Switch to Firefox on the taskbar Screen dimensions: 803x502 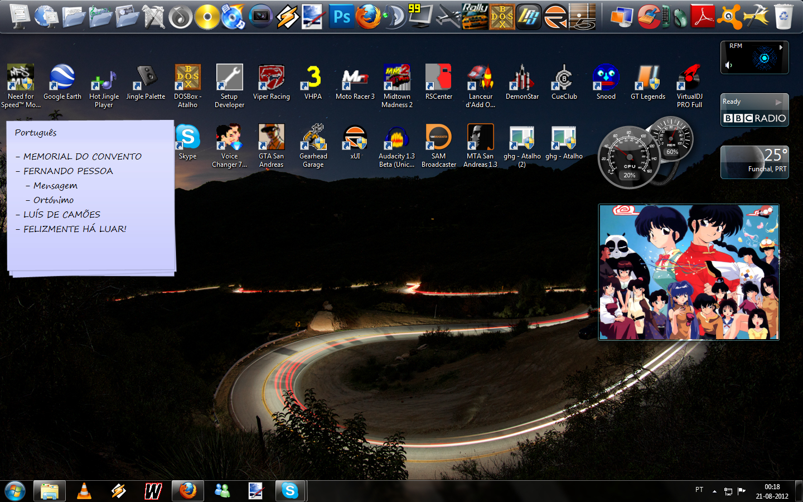click(188, 491)
